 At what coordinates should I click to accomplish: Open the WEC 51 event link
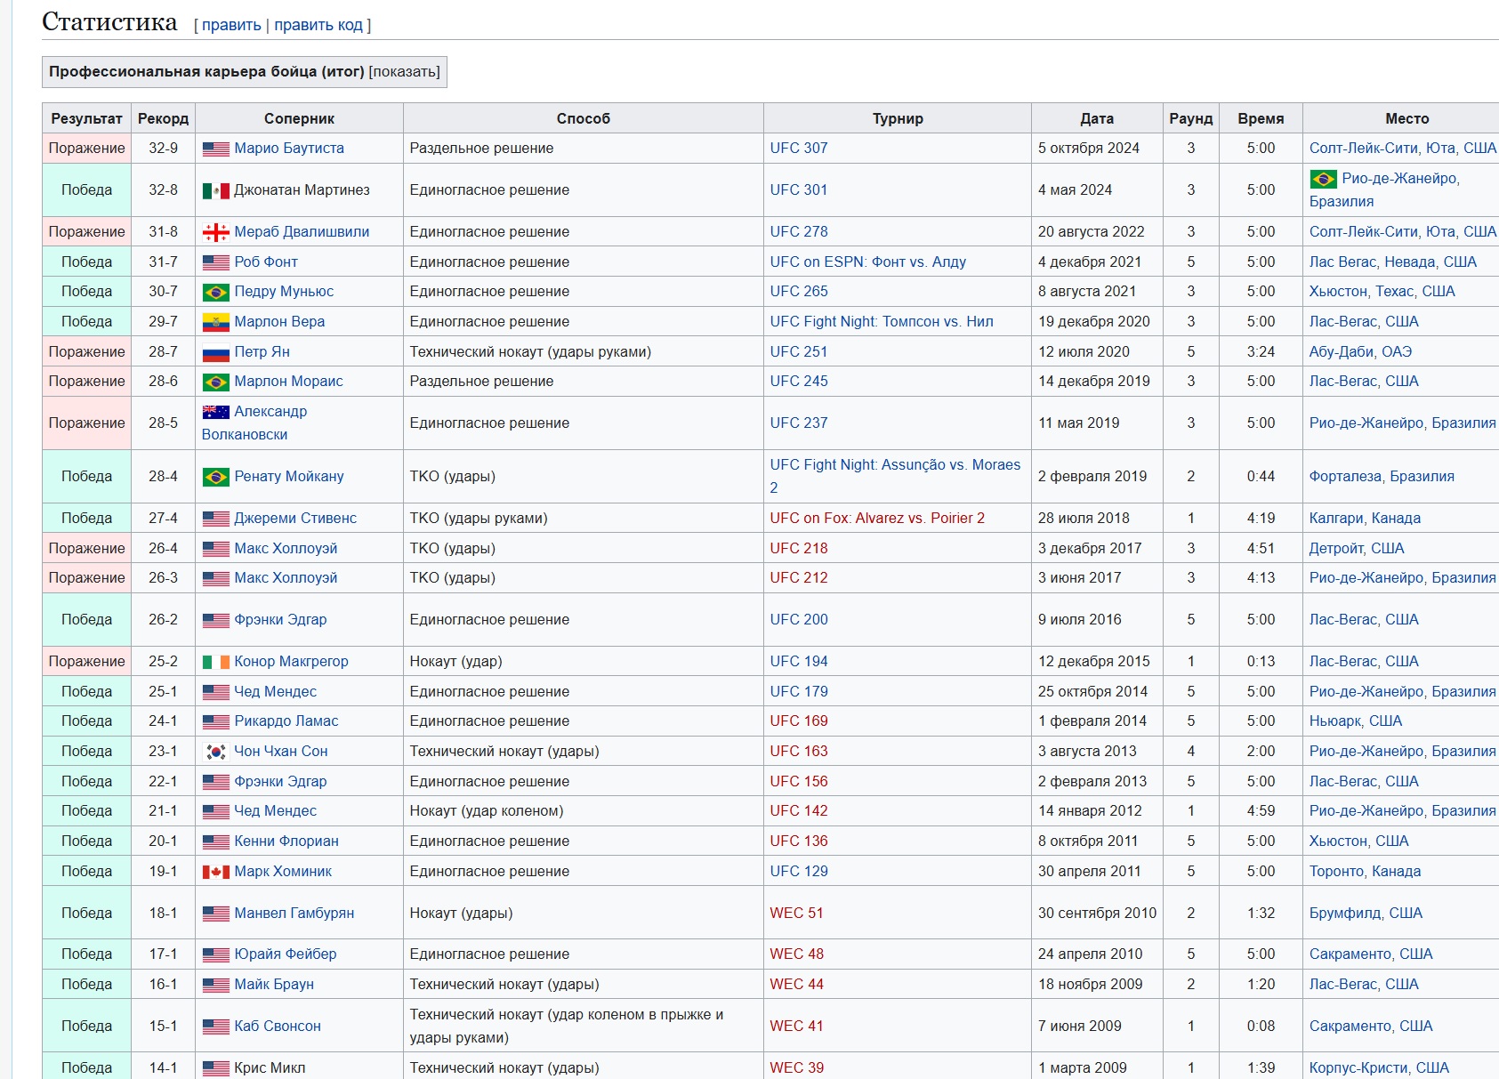tap(797, 913)
